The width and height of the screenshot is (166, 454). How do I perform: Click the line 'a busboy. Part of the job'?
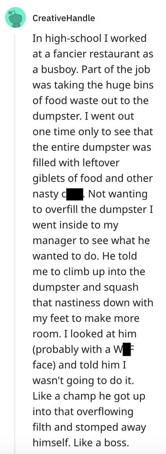91,69
